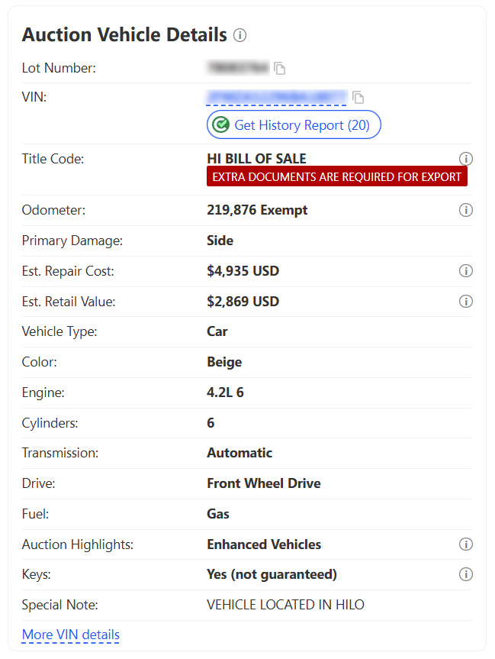
Task: Click the info icon beside Auction Vehicle Details
Action: [240, 35]
